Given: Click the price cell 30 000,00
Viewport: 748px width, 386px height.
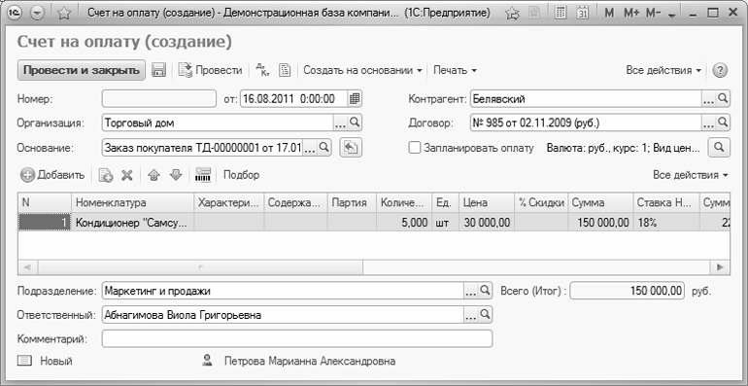Looking at the screenshot, I should point(487,222).
